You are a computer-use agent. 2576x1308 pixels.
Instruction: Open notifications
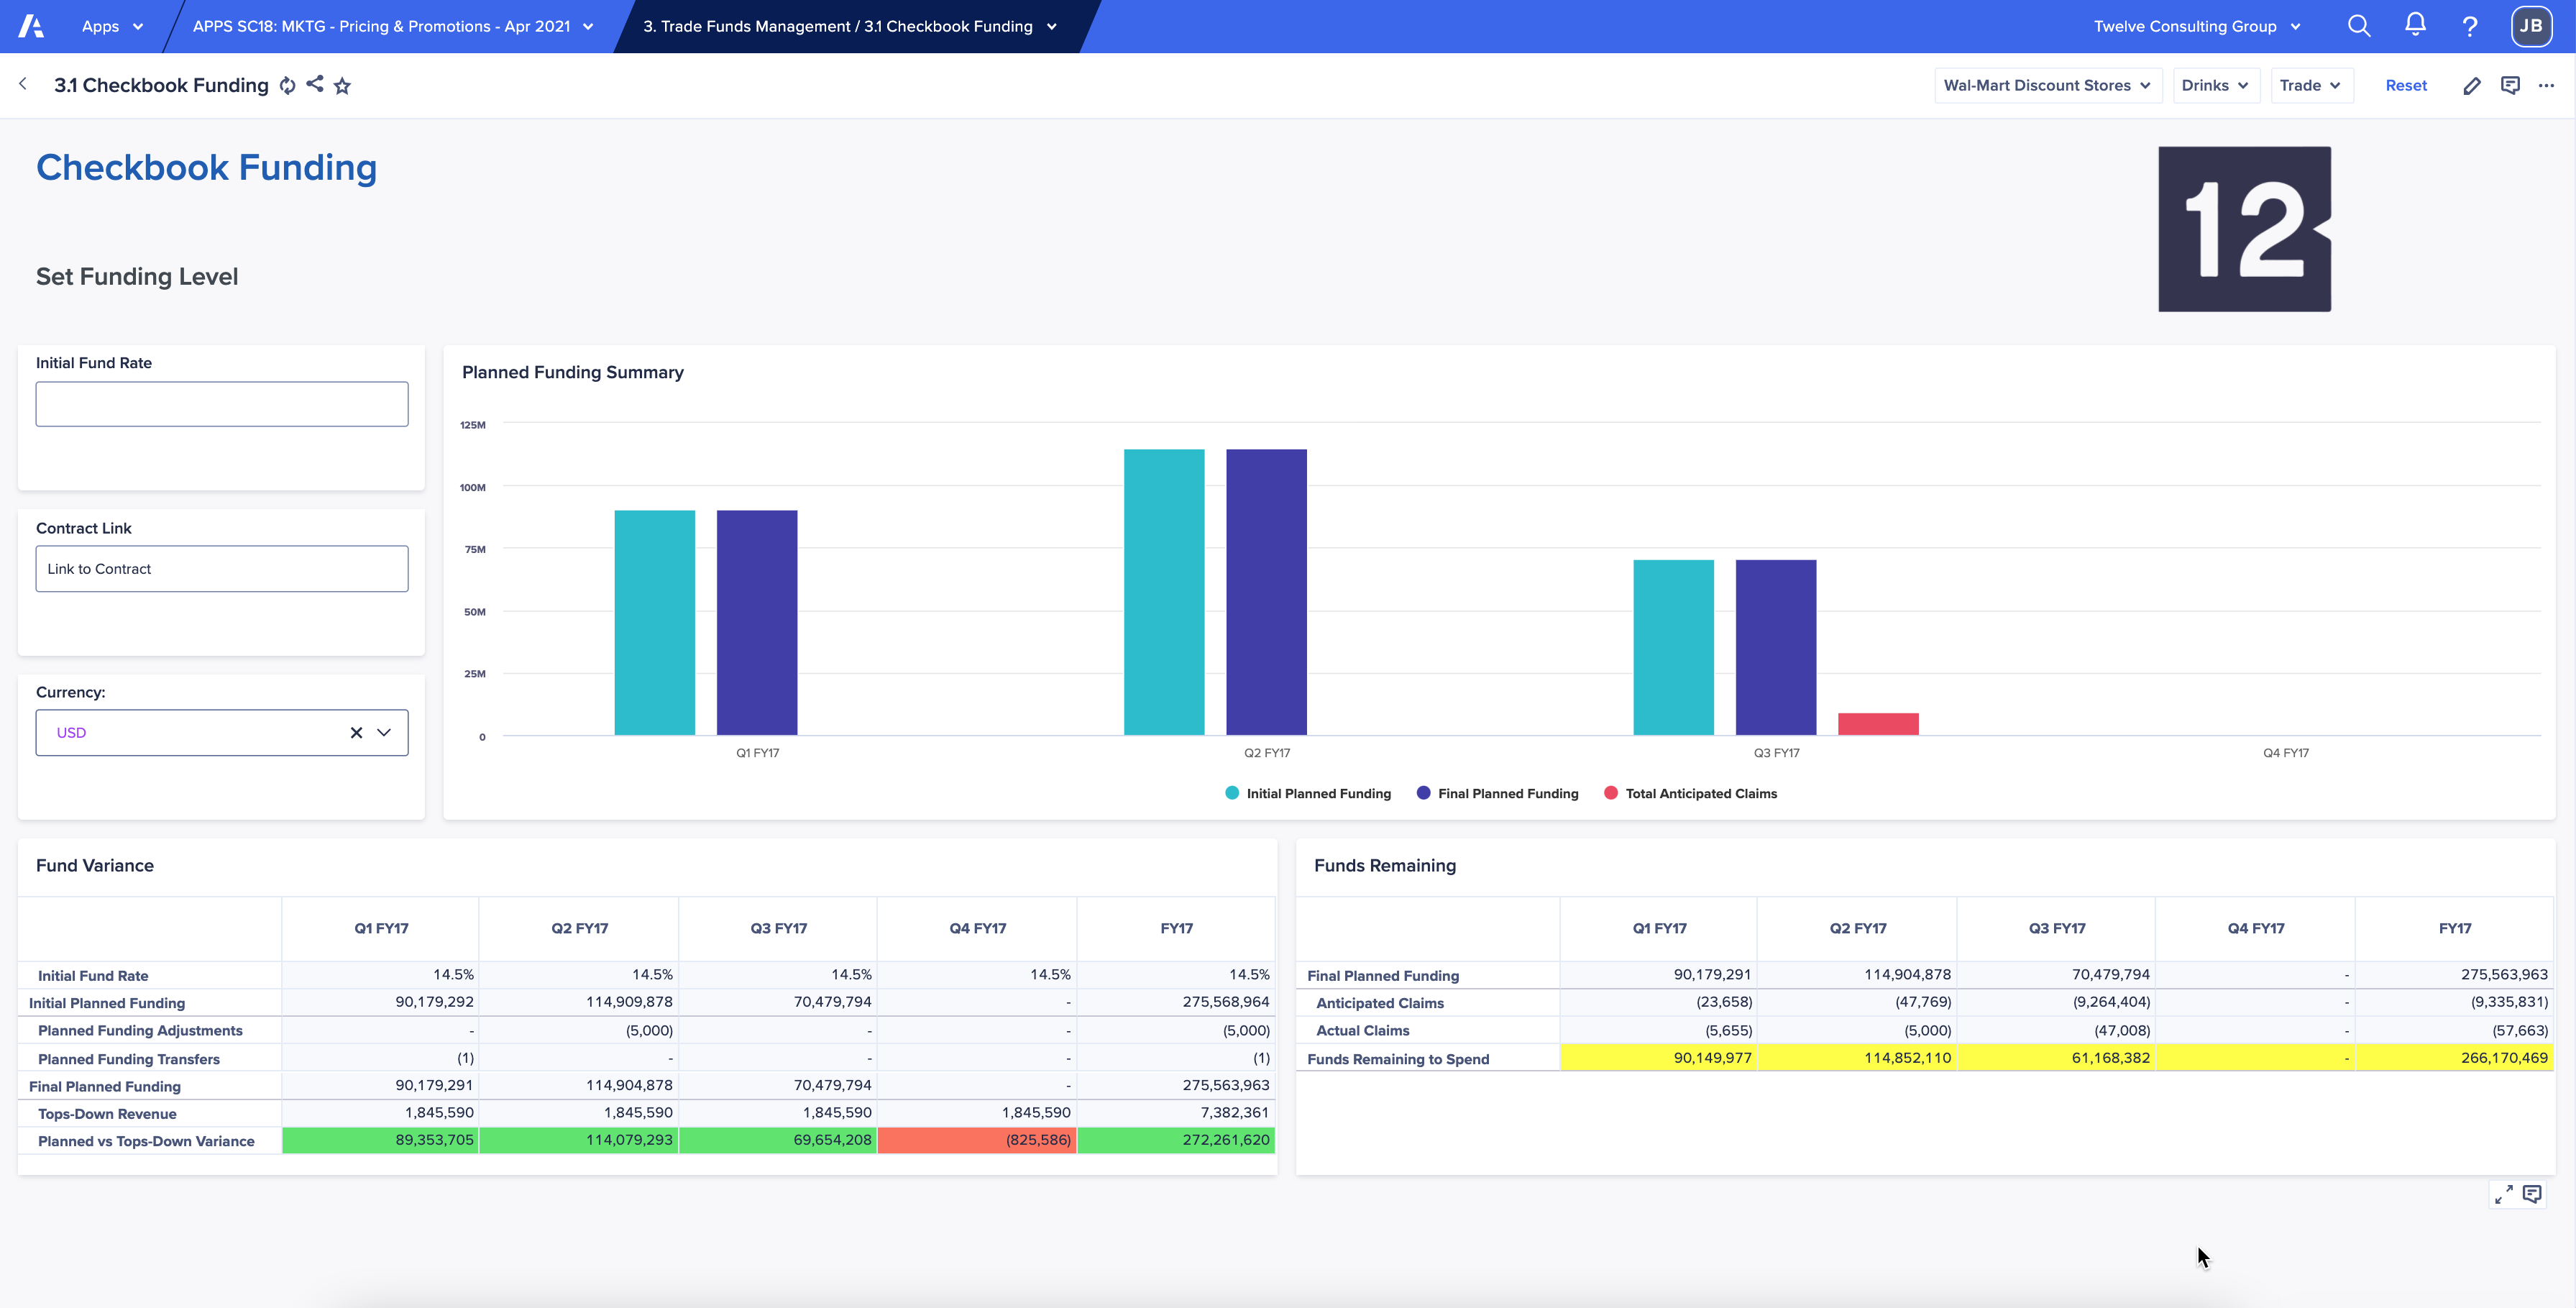click(2414, 26)
